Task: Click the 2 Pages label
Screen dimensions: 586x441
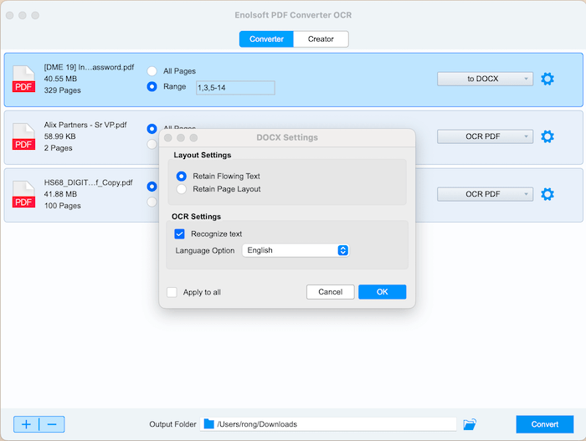Action: pyautogui.click(x=59, y=148)
